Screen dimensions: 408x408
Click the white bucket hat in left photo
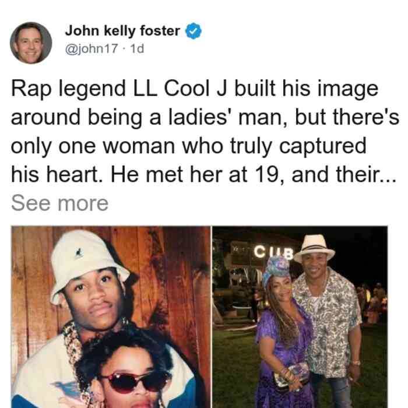coord(89,263)
